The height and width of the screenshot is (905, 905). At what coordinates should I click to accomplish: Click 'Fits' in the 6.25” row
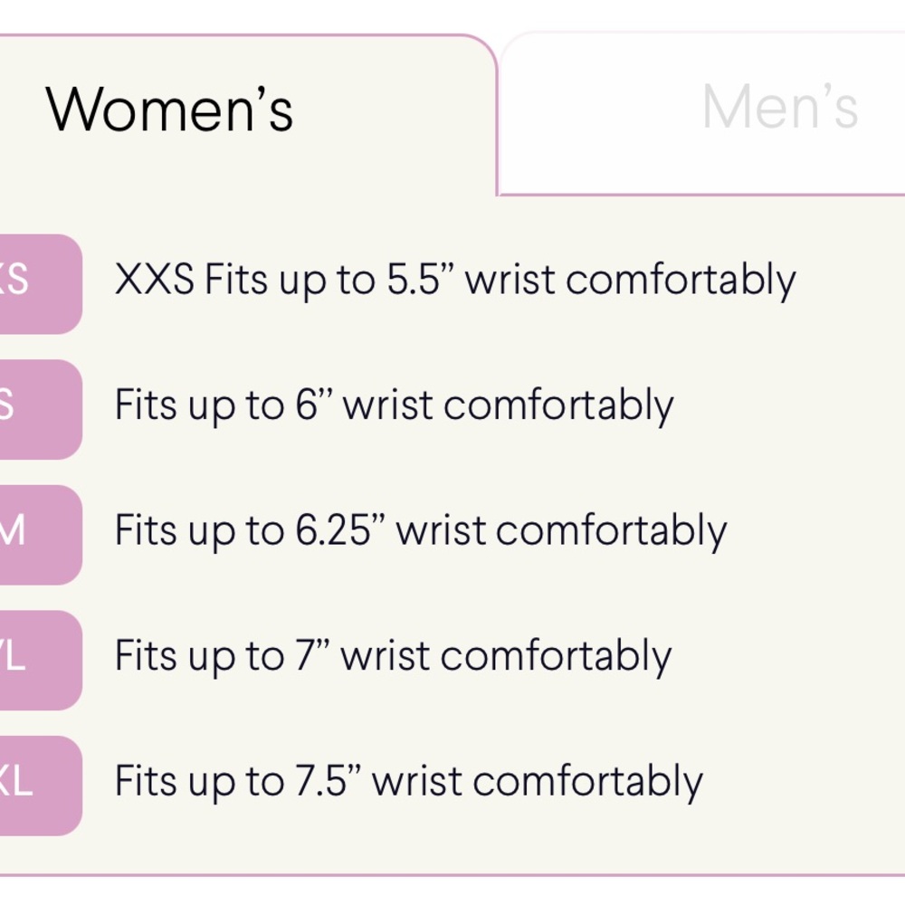[147, 531]
